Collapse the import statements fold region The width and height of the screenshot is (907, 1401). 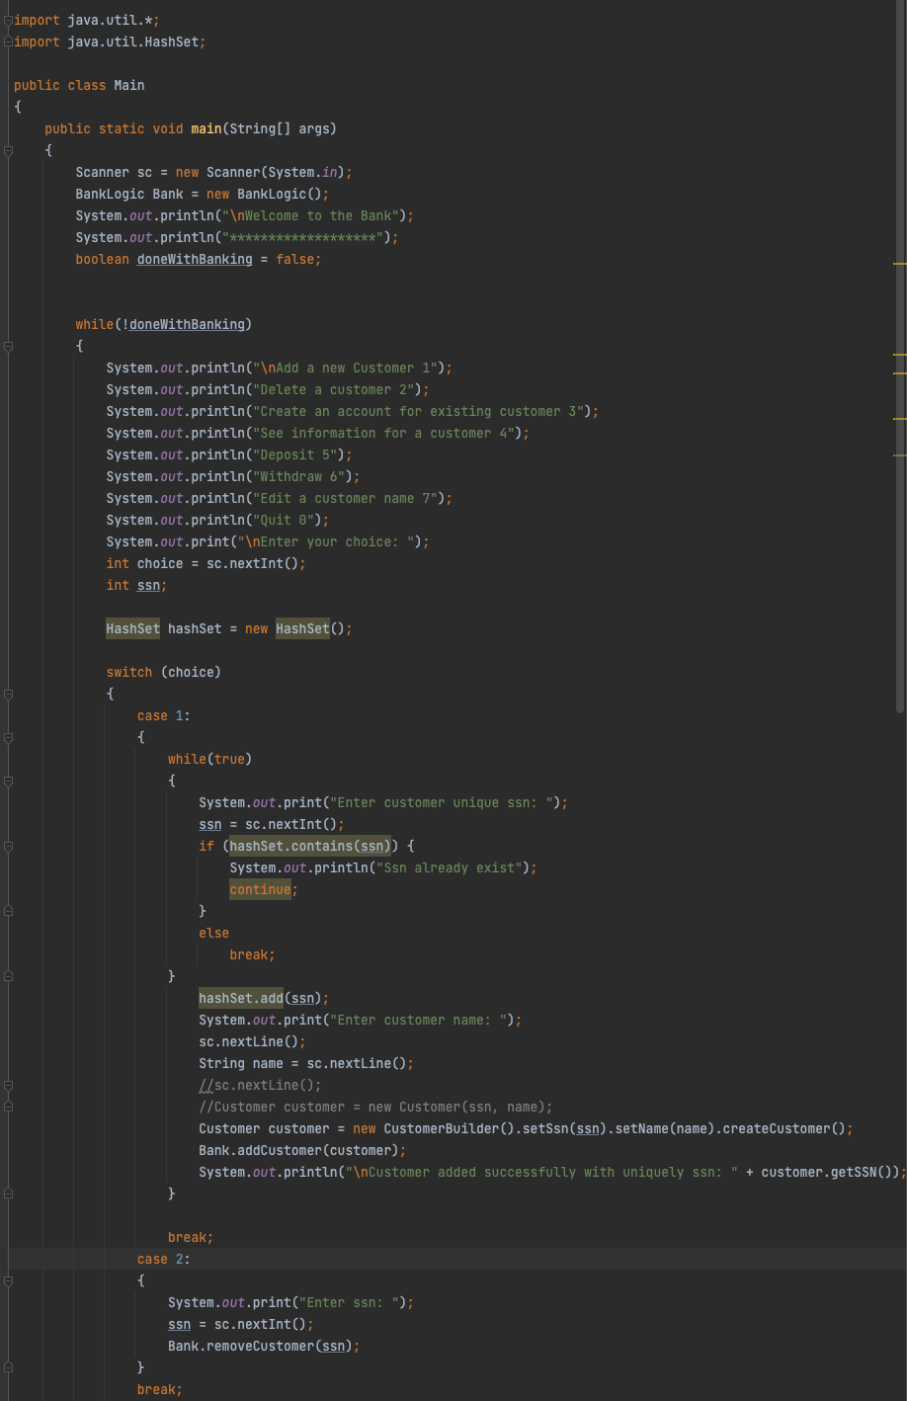coord(8,20)
